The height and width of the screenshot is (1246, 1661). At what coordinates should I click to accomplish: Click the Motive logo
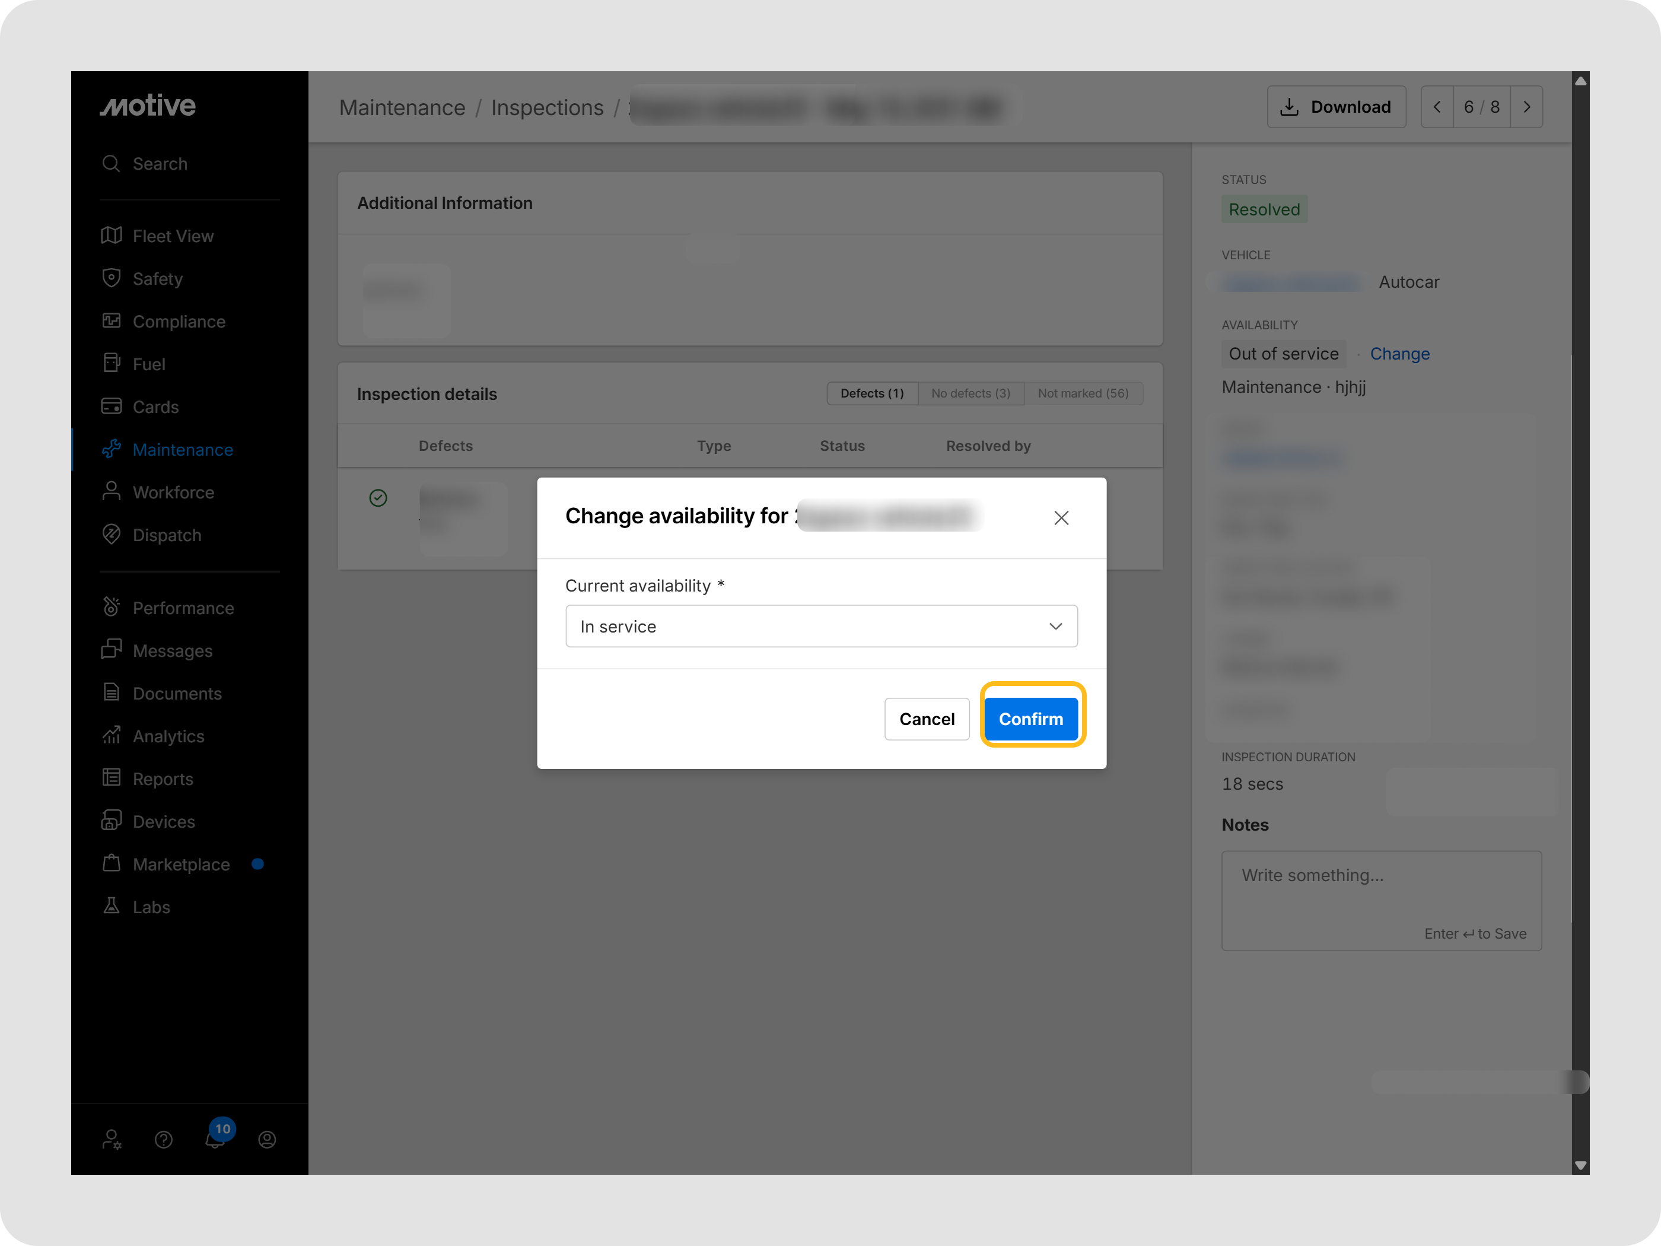click(x=148, y=106)
